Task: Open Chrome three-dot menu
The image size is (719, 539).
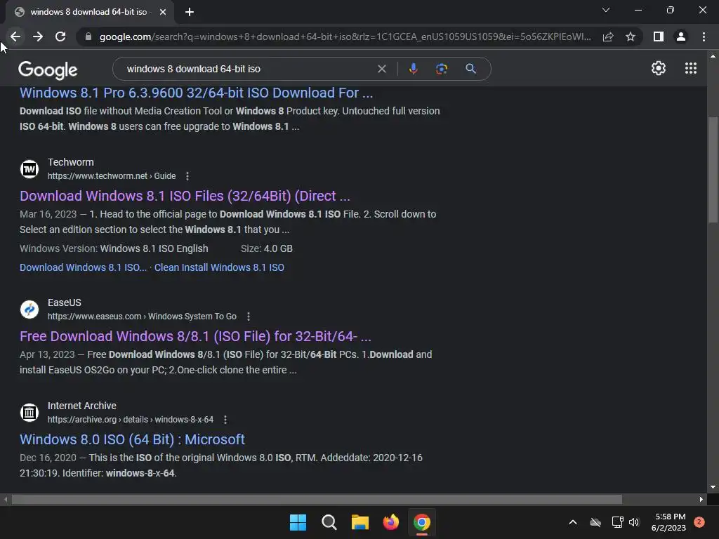Action: point(704,36)
